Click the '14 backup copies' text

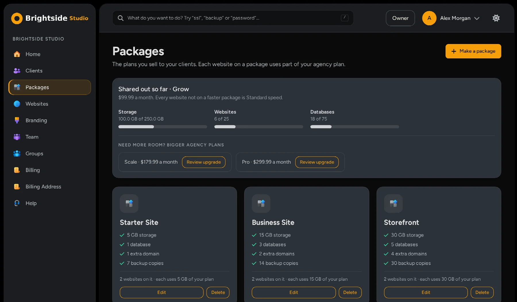278,263
